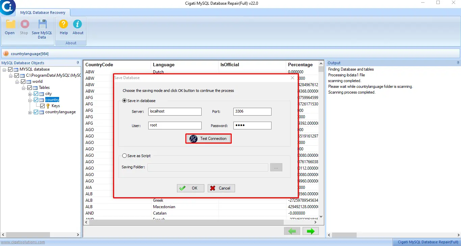Toggle the world database checkbox
Image resolution: width=461 pixels, height=246 pixels.
pyautogui.click(x=23, y=81)
